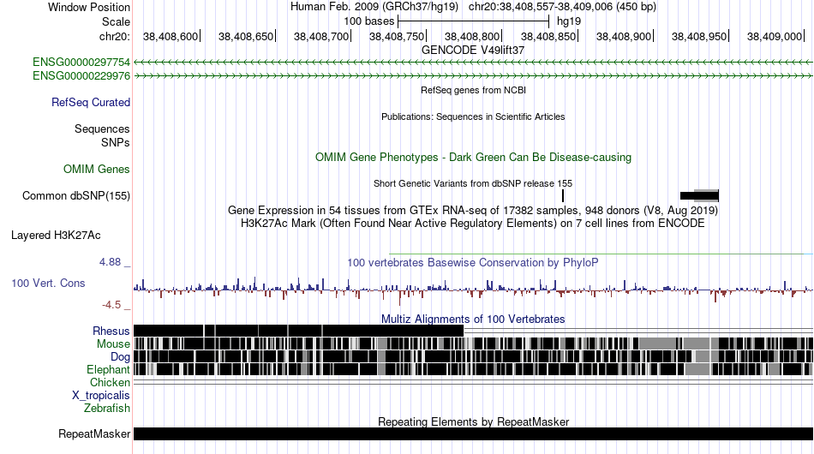Viewport: 814px width, 454px height.
Task: Click the Dog alignment label
Action: click(120, 357)
